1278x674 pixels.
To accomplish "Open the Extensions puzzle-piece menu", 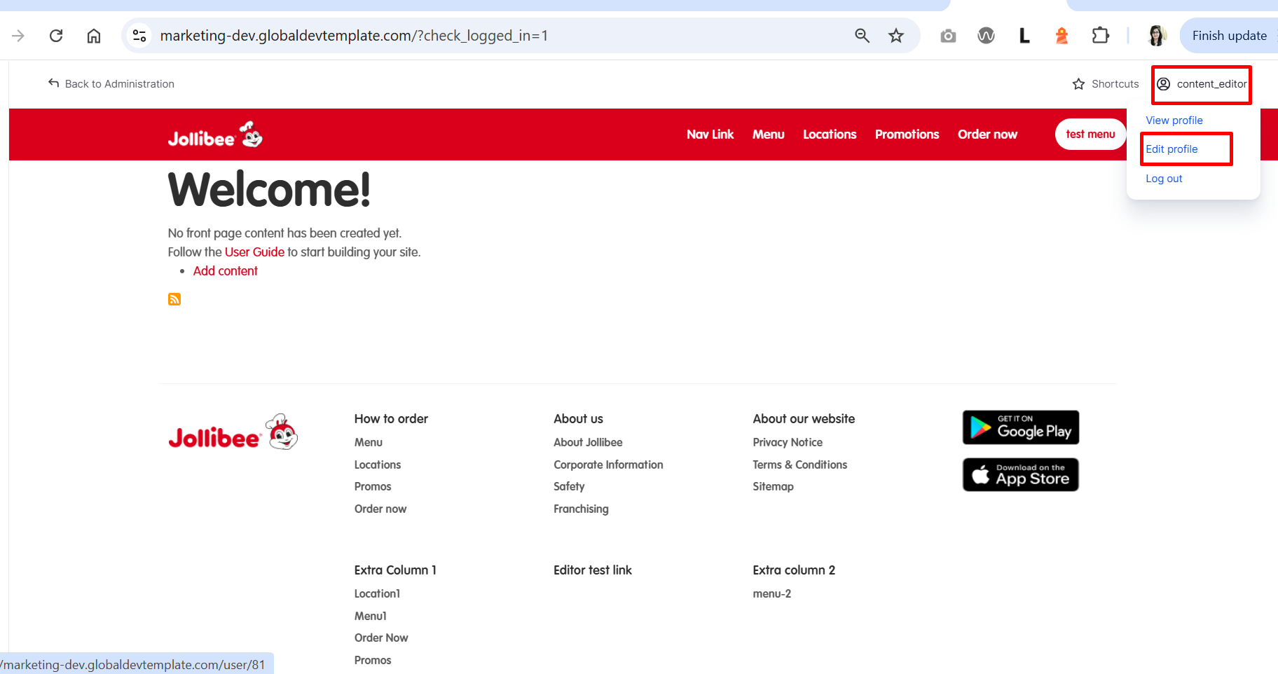I will 1100,36.
